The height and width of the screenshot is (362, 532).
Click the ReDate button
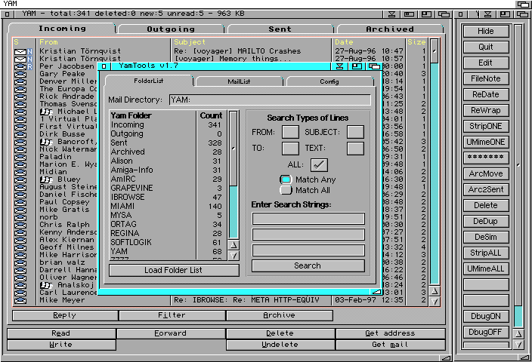pos(485,94)
